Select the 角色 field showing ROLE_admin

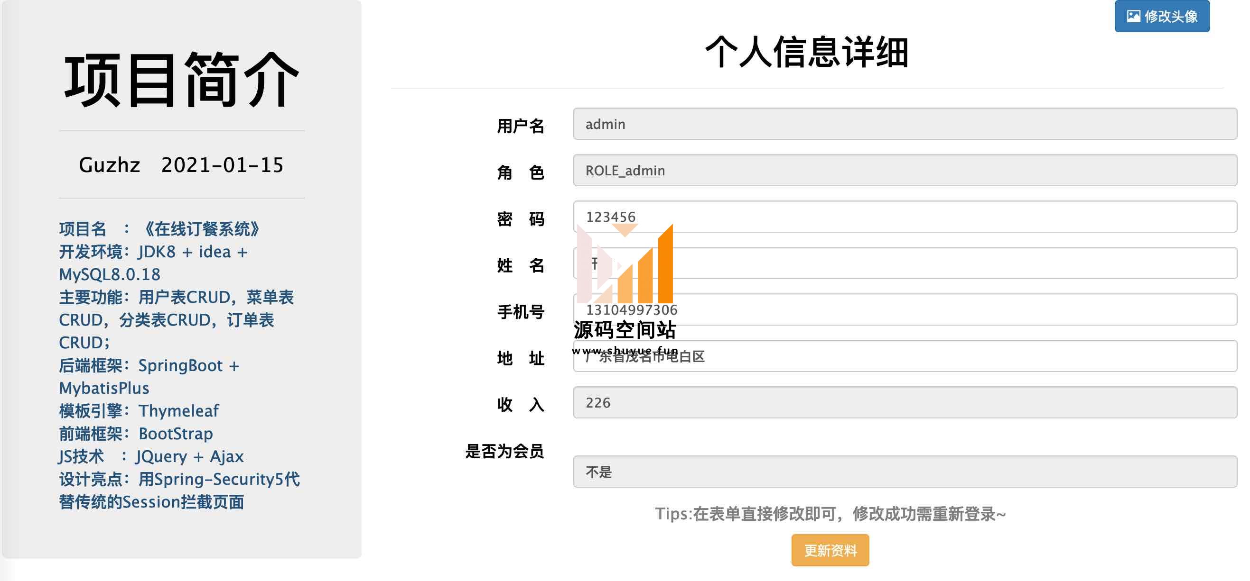905,171
